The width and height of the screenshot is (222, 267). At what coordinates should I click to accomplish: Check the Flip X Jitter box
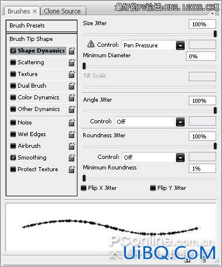coord(83,188)
